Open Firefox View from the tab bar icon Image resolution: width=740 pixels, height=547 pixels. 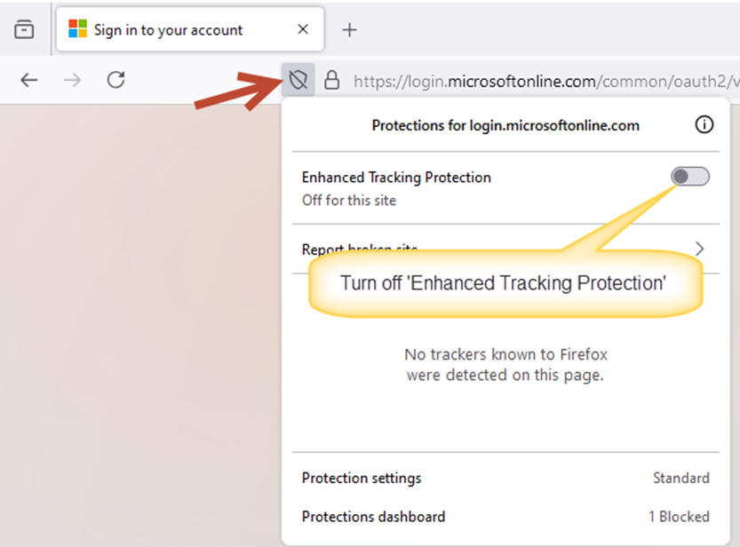point(24,29)
